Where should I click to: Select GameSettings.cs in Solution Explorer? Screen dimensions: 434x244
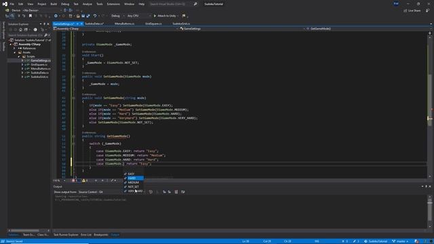[41, 60]
